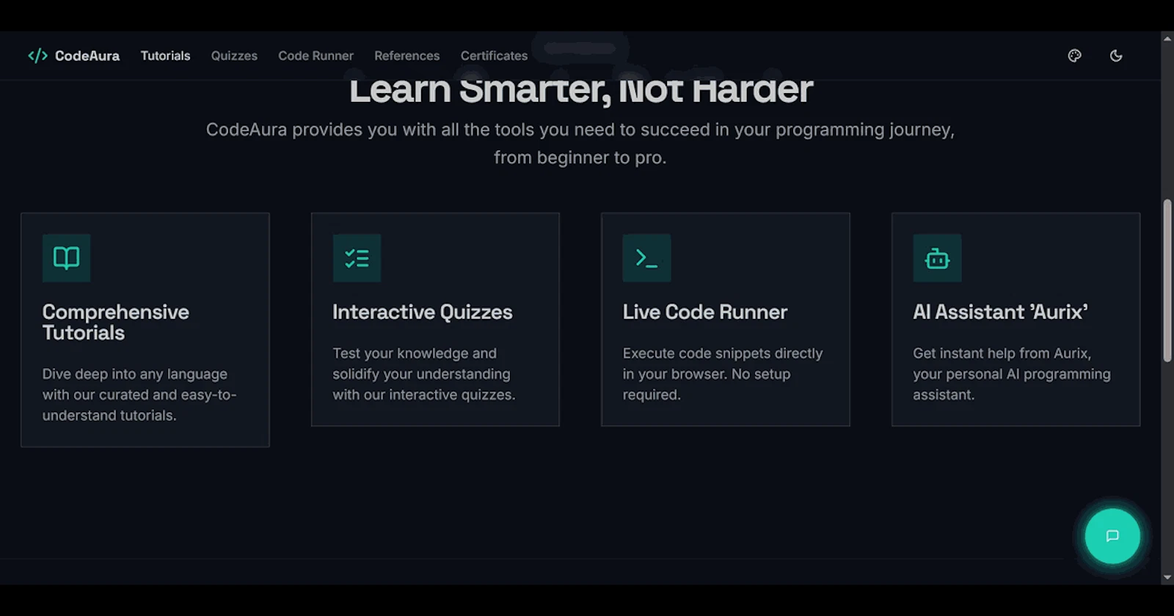Click the terminal prompt icon on the Code Runner card

646,258
